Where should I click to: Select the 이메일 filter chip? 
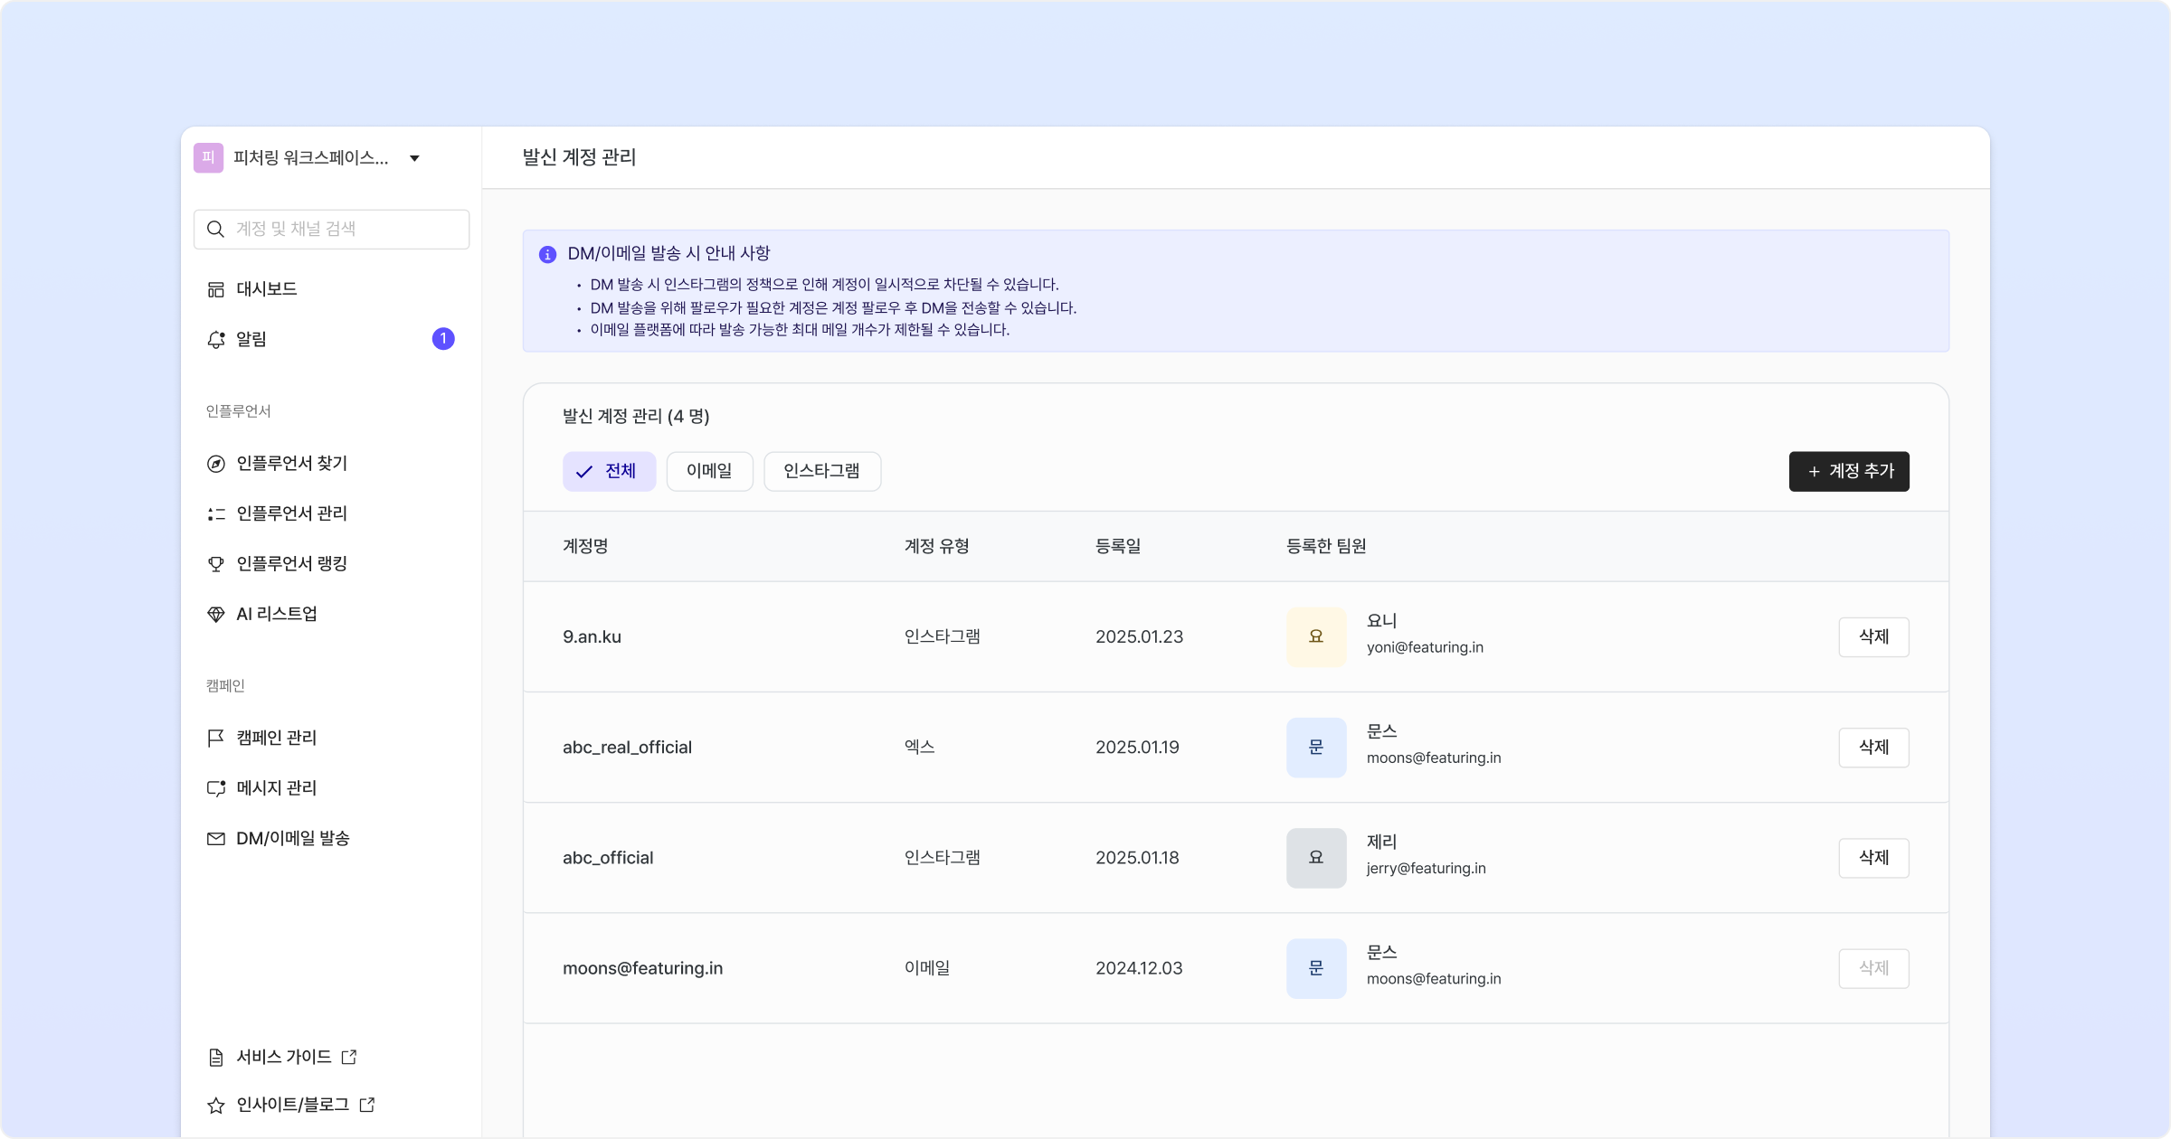709,472
